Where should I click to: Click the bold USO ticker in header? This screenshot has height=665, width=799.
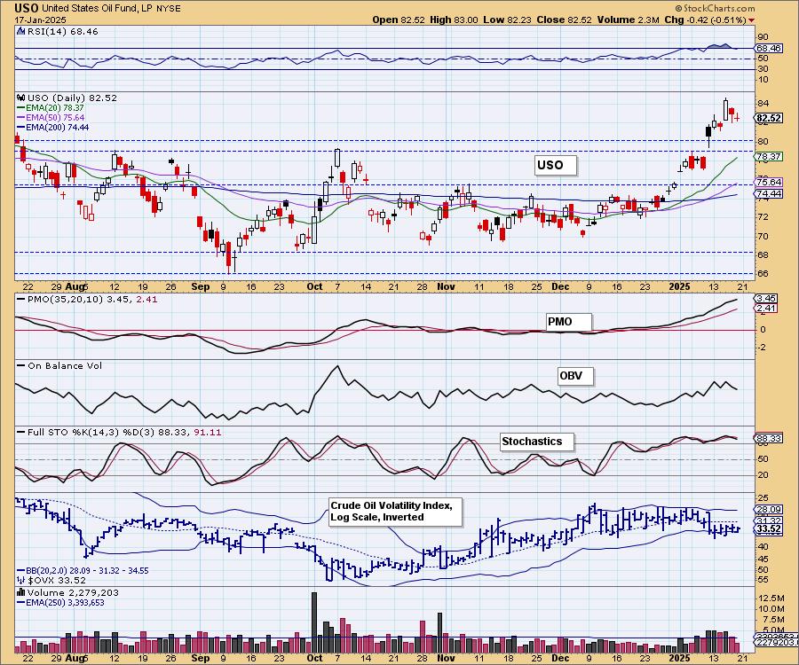tap(26, 8)
